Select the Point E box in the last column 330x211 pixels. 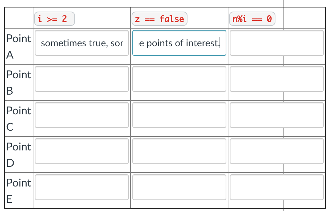coord(276,187)
